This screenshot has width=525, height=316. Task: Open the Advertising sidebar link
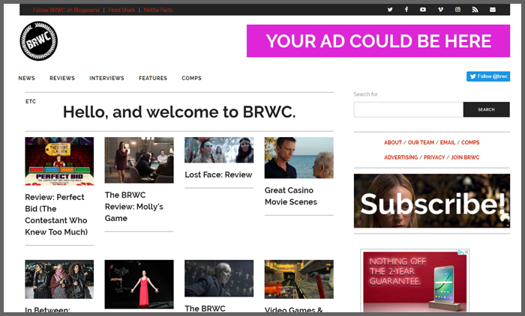tap(400, 157)
